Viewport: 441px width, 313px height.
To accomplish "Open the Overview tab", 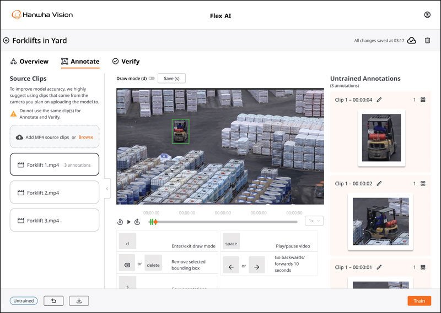I will tap(30, 61).
